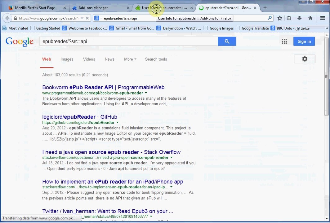
Task: Expand ivan_herman status URL dropdown arrow
Action: tap(151, 216)
